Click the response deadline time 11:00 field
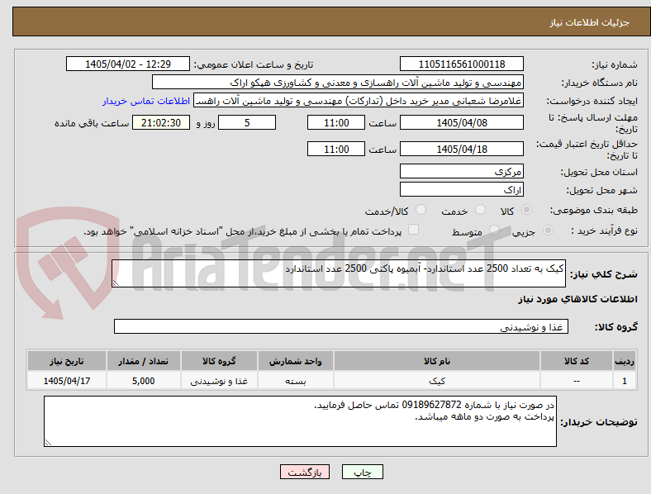651x494 pixels. point(336,122)
